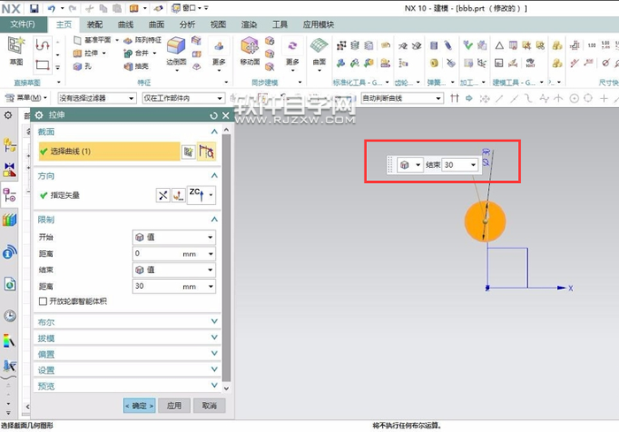Click the 阵列特征 (Pattern Feature) icon
The image size is (619, 432).
pos(129,41)
